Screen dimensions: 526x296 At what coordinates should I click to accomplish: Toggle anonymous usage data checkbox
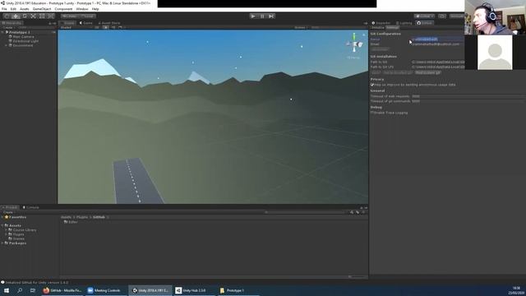click(x=372, y=85)
